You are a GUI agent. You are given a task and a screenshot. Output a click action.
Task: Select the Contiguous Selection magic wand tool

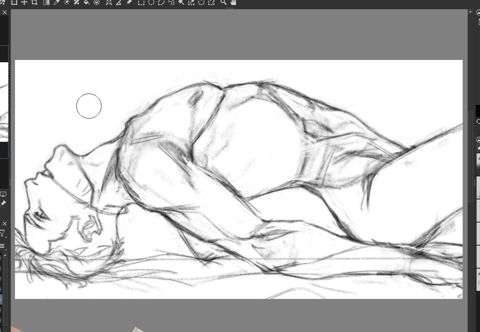coord(181,2)
